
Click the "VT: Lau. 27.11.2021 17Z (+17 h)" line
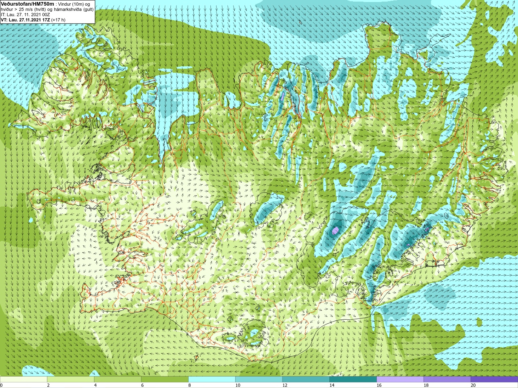coord(33,20)
